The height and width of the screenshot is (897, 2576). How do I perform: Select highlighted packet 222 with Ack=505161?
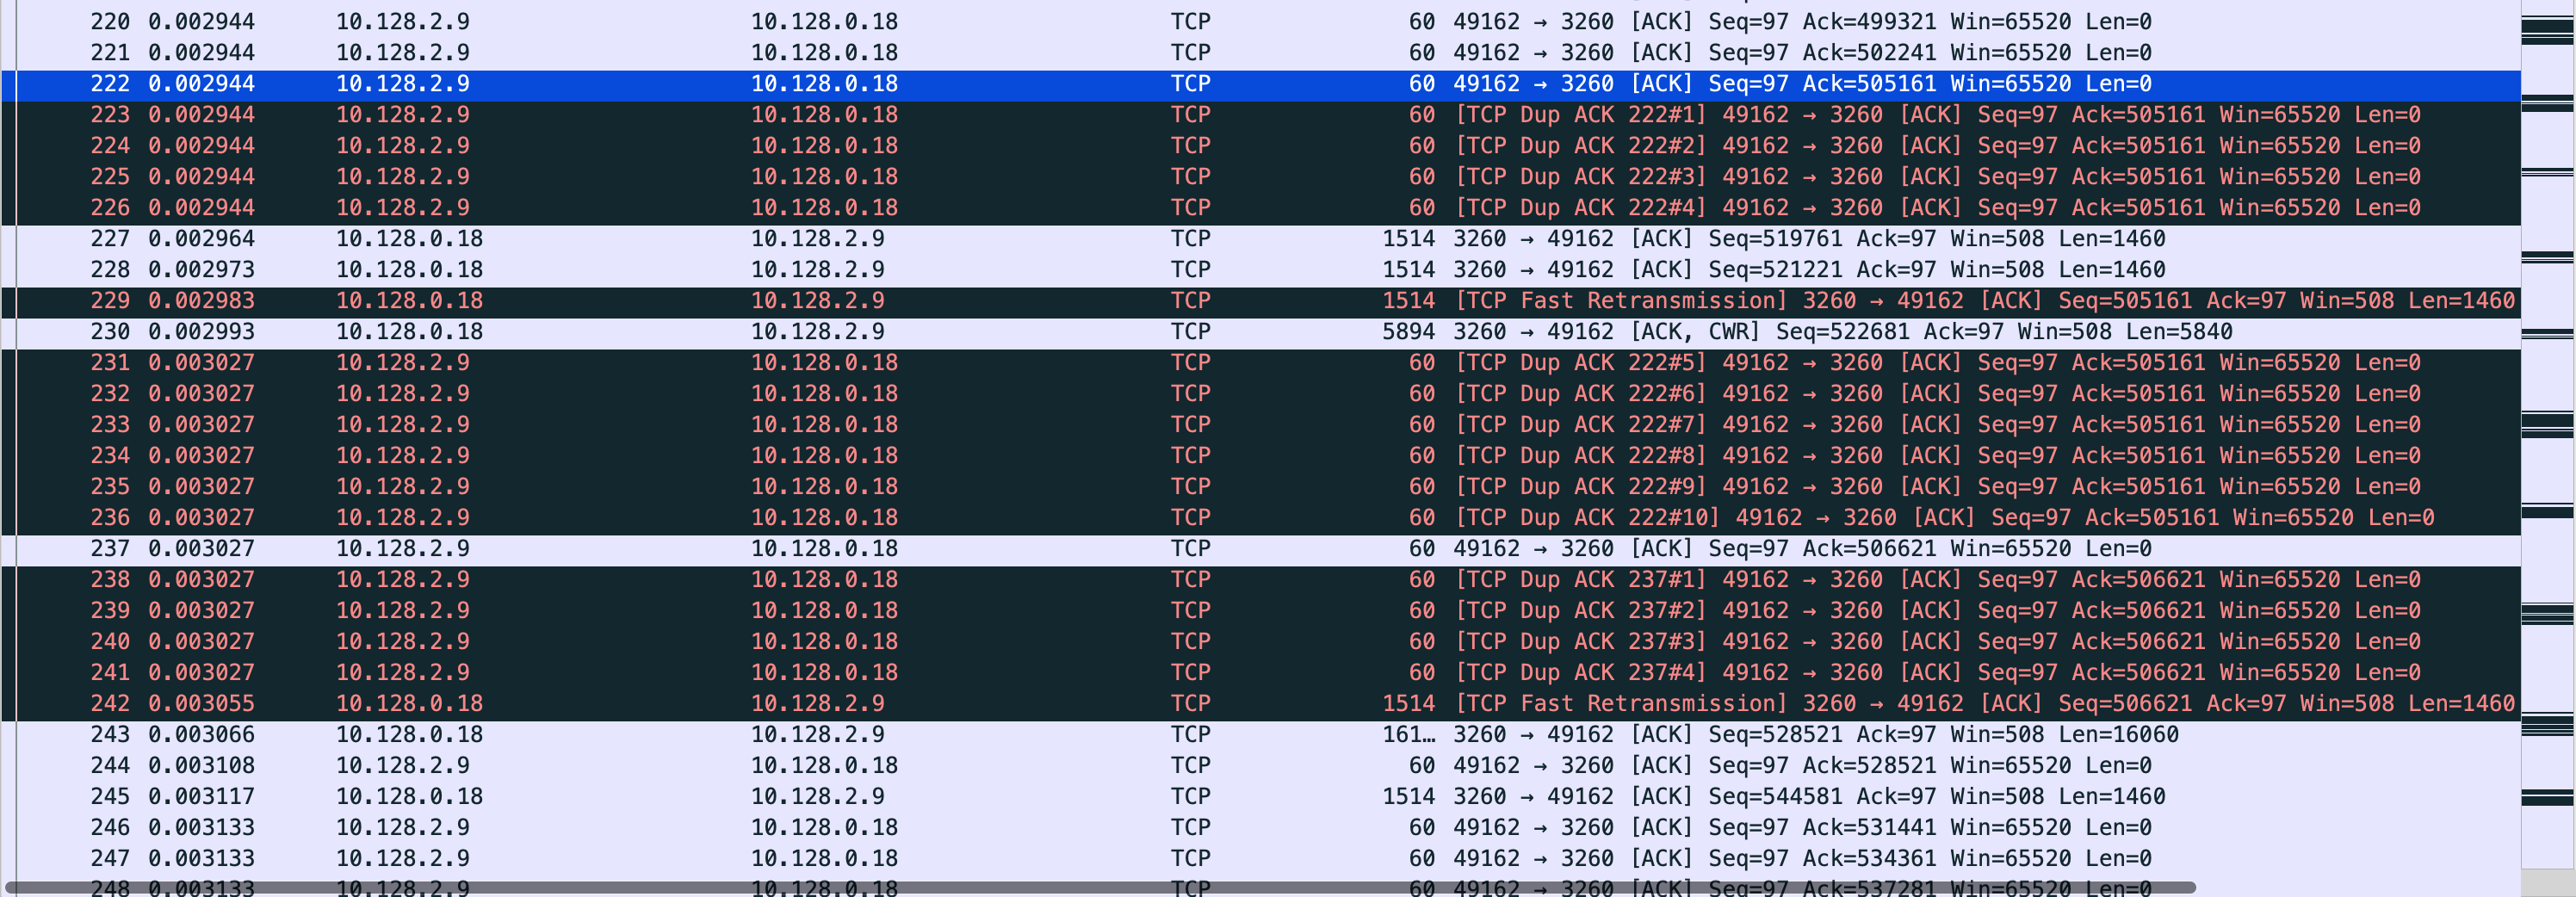tap(1260, 84)
